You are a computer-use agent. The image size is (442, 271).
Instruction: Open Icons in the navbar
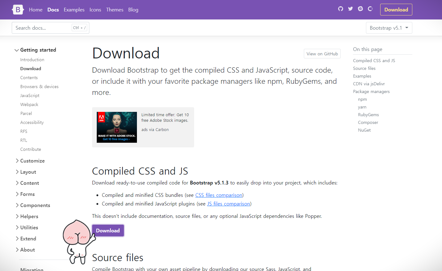click(95, 10)
